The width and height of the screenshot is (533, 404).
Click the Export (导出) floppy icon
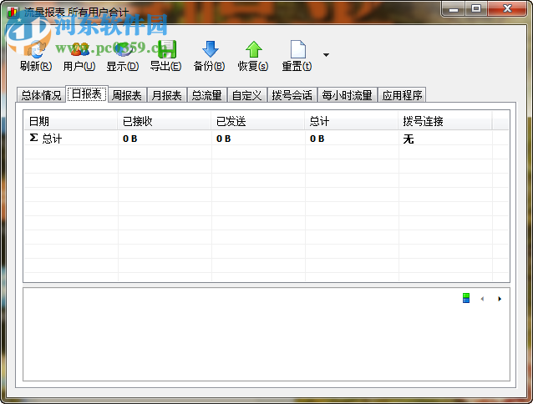click(166, 49)
